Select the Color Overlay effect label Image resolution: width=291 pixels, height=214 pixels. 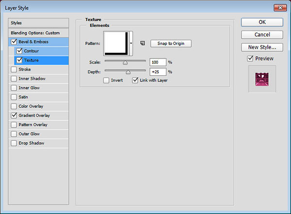31,106
